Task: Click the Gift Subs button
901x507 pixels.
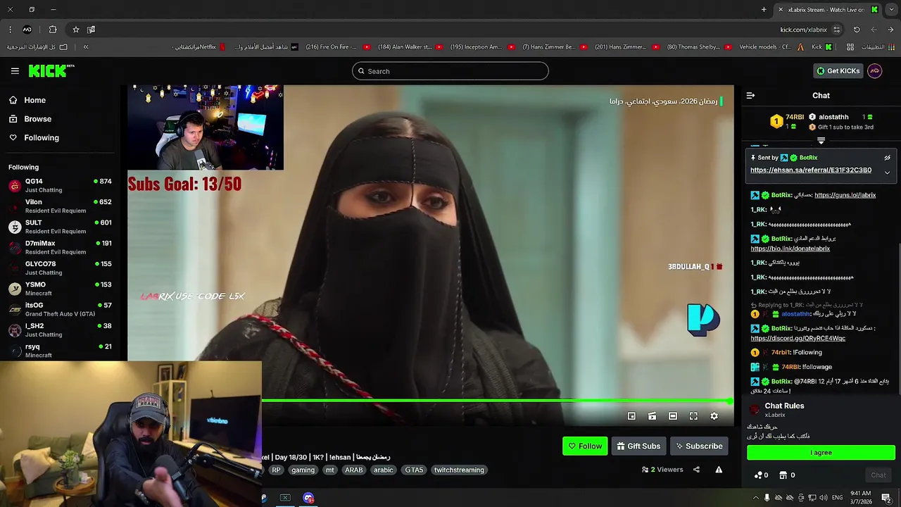Action: point(638,446)
